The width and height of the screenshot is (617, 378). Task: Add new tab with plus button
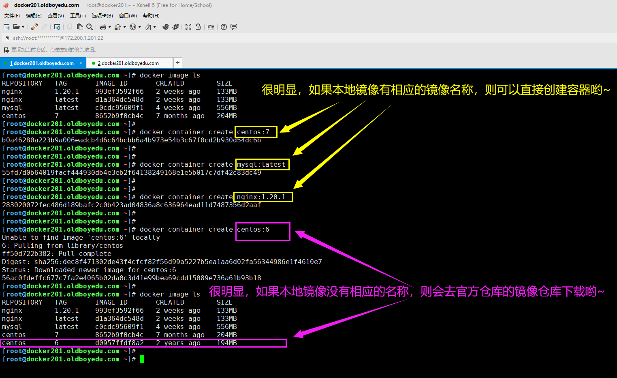pos(177,62)
